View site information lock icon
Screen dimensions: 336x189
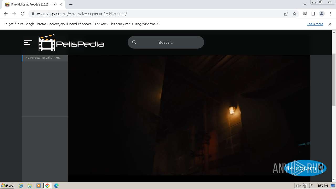(33, 14)
